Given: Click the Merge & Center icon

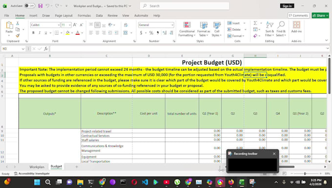Looking at the screenshot, I should tap(125, 33).
